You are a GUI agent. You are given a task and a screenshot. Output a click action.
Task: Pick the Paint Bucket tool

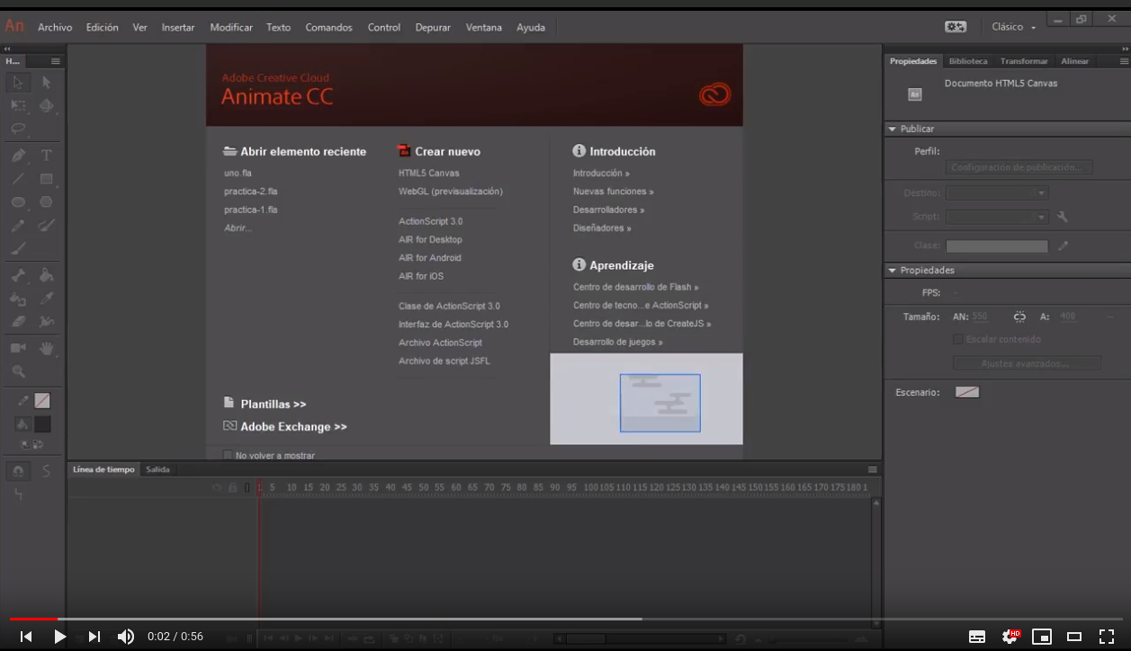pos(46,275)
